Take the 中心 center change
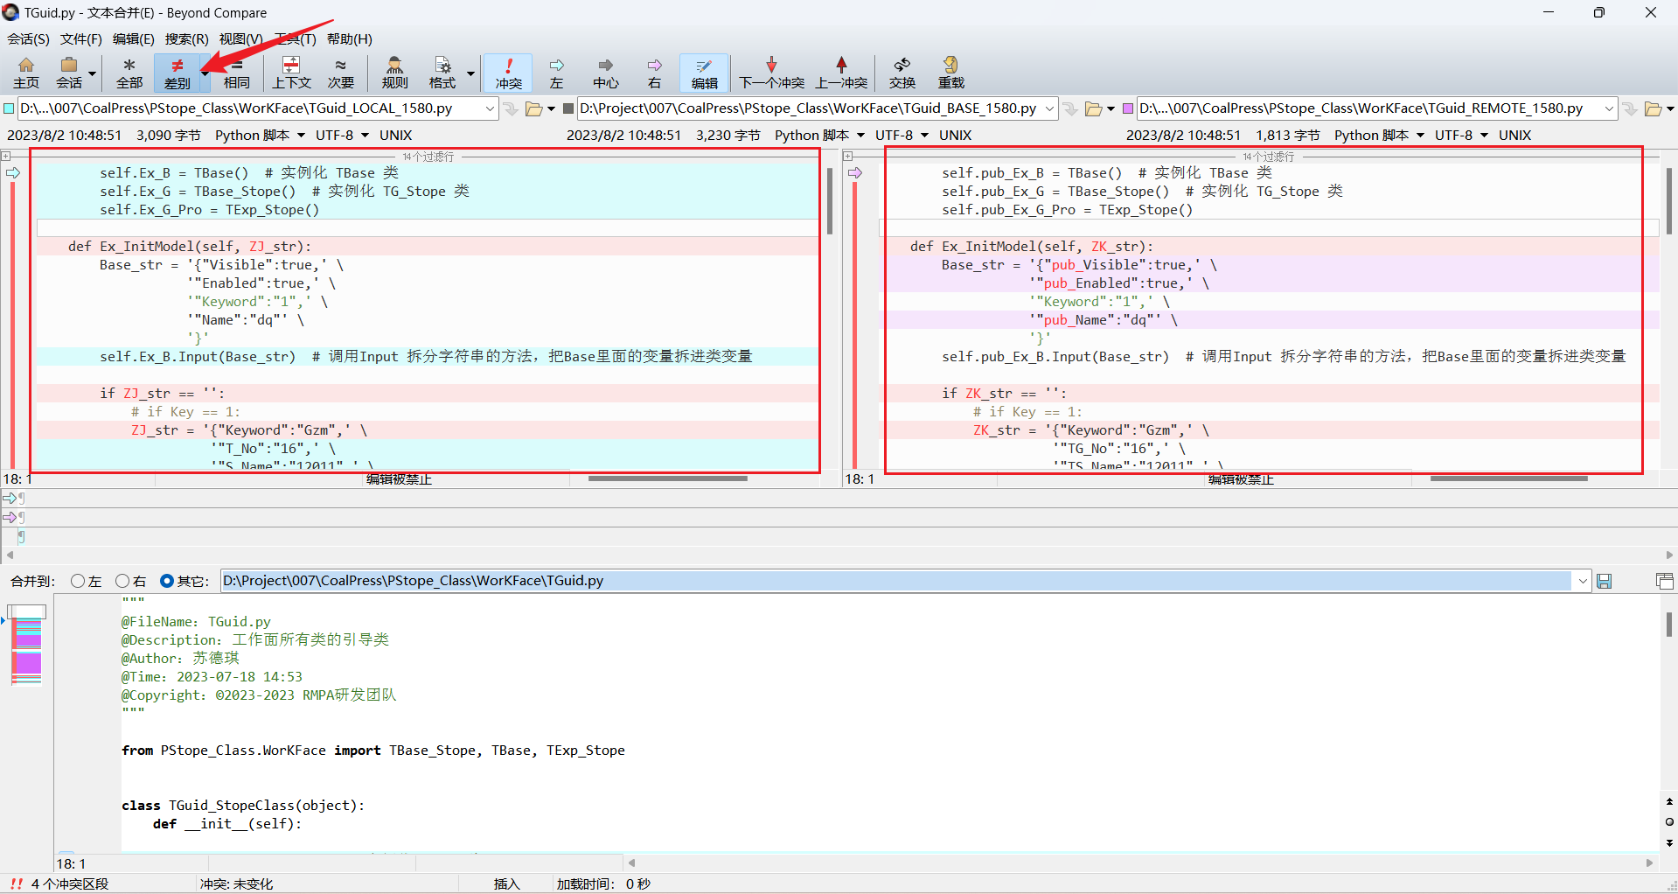Screen dimensions: 1678x894 605,73
